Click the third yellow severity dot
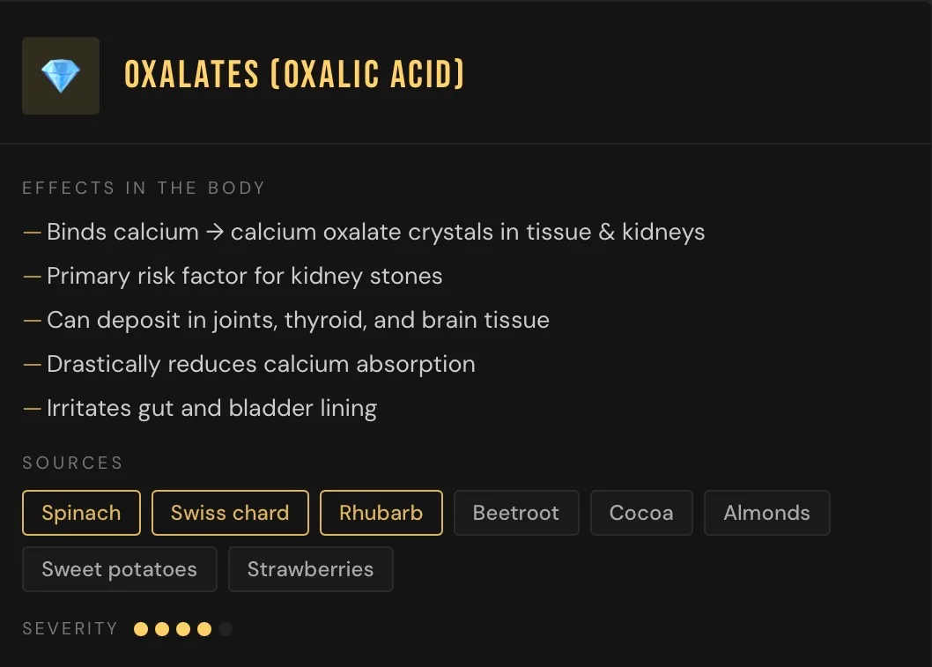Viewport: 932px width, 667px height. point(183,629)
